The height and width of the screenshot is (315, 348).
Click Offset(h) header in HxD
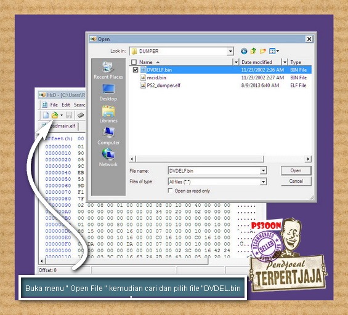tap(59, 138)
